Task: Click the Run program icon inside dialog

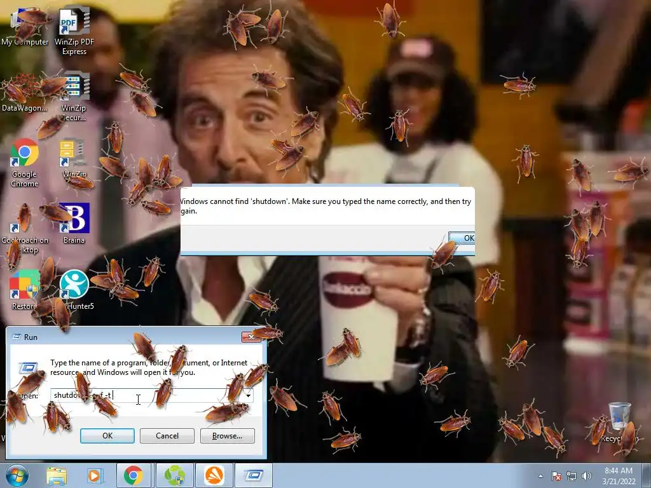Action: pos(28,369)
